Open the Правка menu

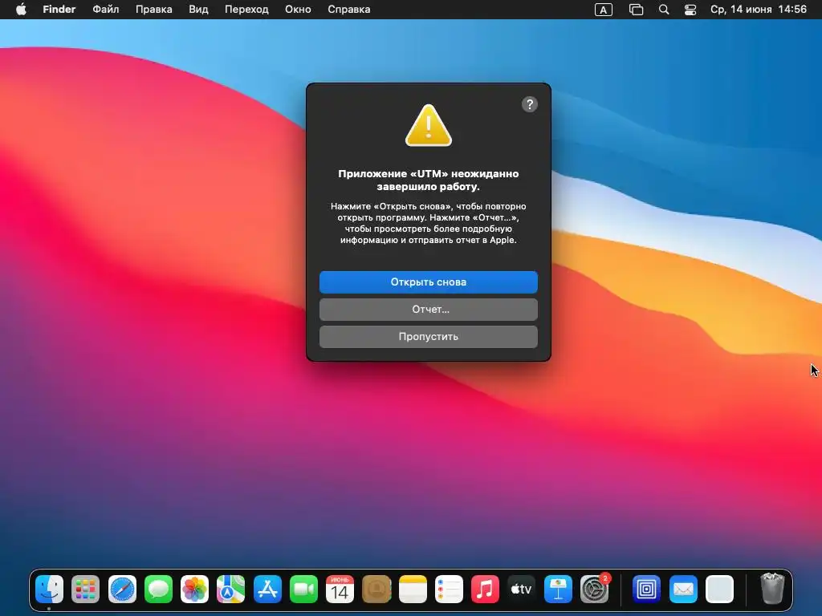153,10
